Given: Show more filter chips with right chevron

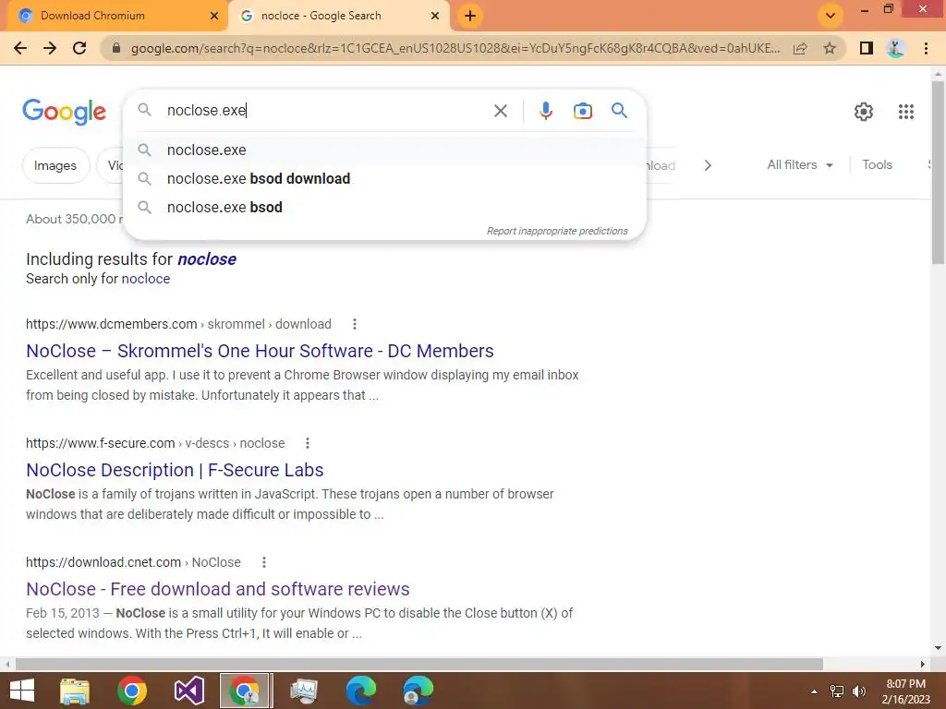Looking at the screenshot, I should [708, 165].
